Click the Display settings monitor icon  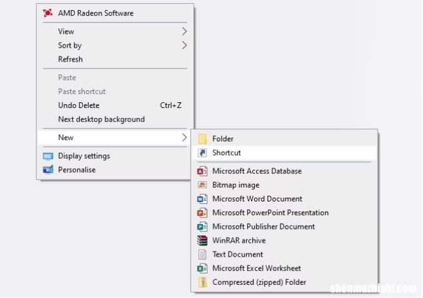(48, 156)
